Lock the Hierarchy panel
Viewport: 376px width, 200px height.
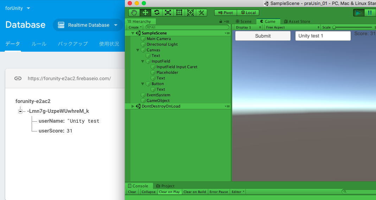coord(221,21)
